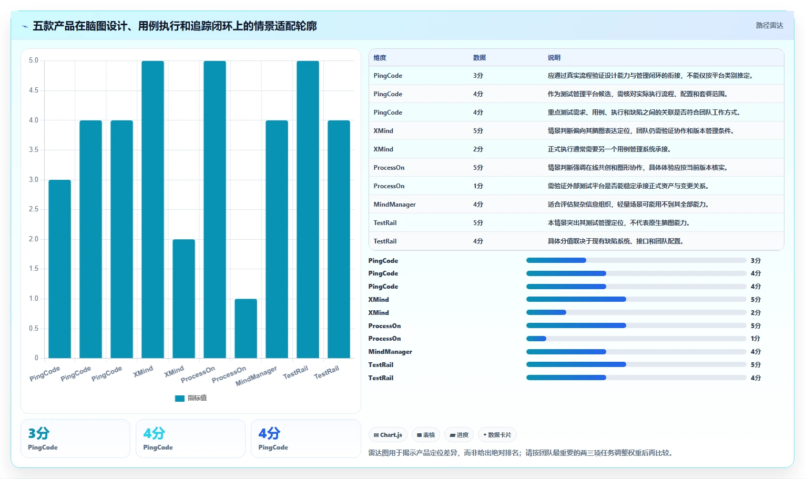This screenshot has height=479, width=805.
Task: Click the TestRail 4分 progress bar
Action: 636,378
